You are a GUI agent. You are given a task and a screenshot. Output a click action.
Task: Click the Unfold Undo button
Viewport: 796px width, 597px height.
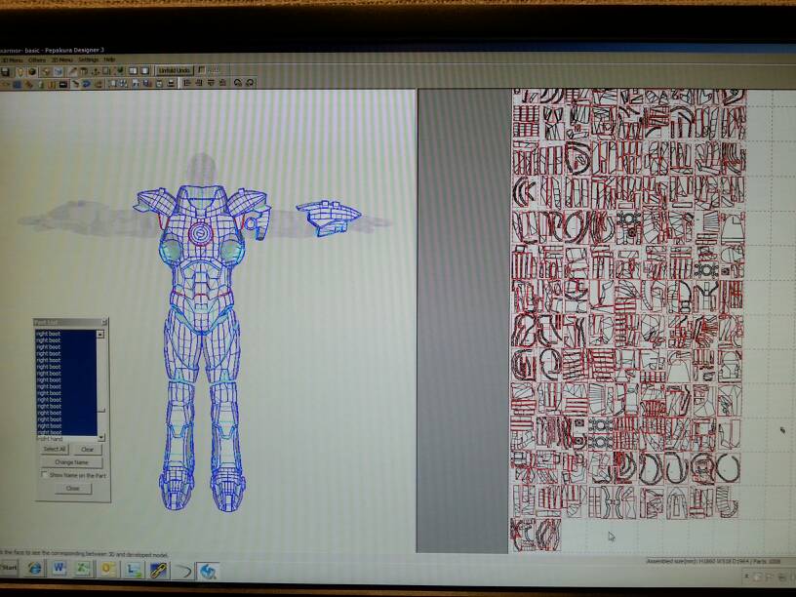174,70
